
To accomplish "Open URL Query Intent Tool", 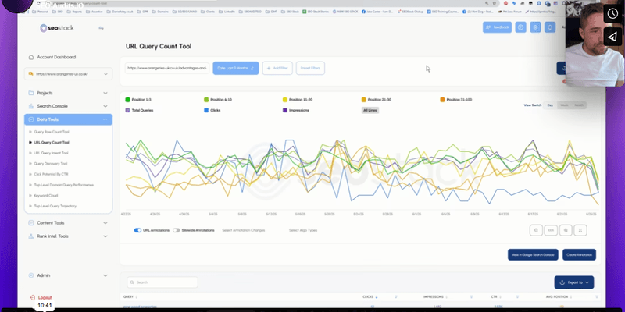I will click(x=51, y=153).
